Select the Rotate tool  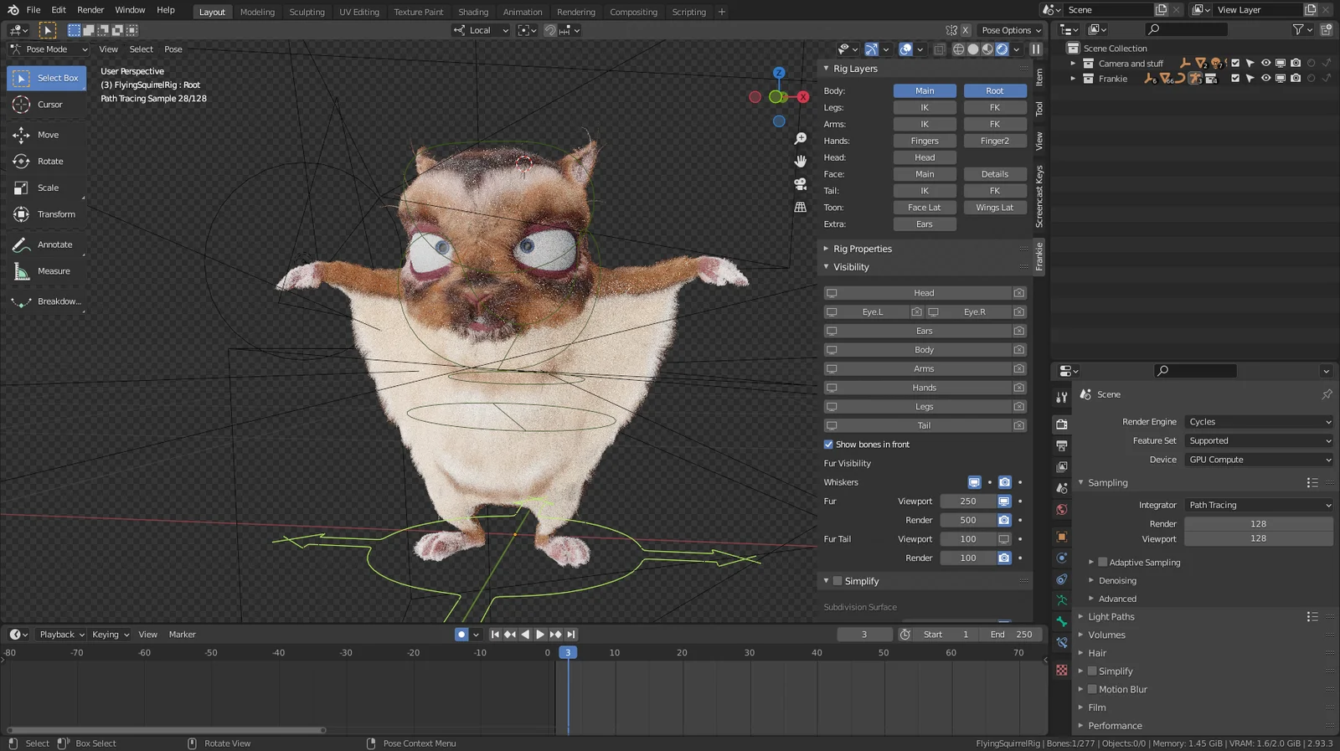tap(46, 162)
